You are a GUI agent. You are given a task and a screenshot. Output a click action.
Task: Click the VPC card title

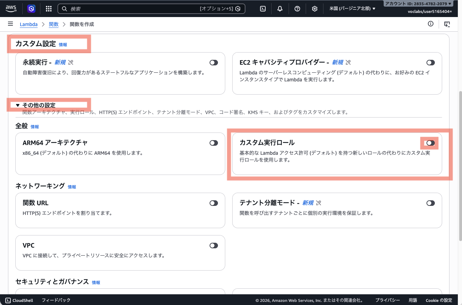coord(29,245)
